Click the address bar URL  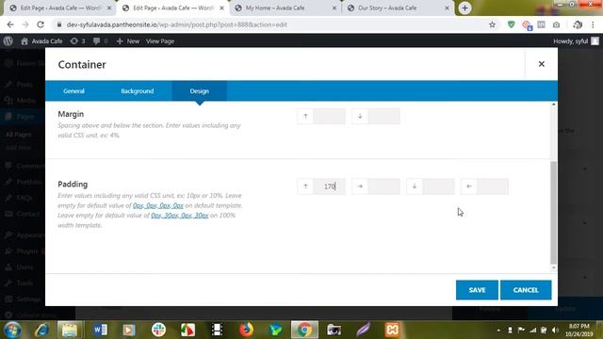[177, 24]
